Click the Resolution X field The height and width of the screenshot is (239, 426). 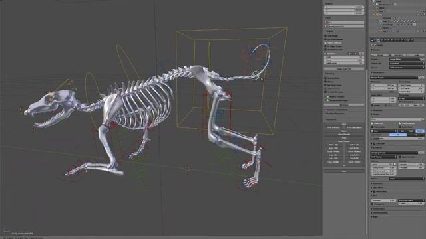point(383,85)
